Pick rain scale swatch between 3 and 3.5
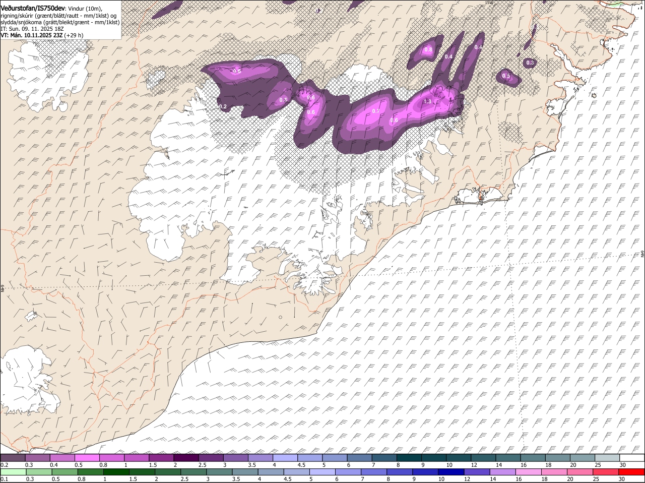Screen dimensions: 645x483 pyautogui.click(x=219, y=472)
